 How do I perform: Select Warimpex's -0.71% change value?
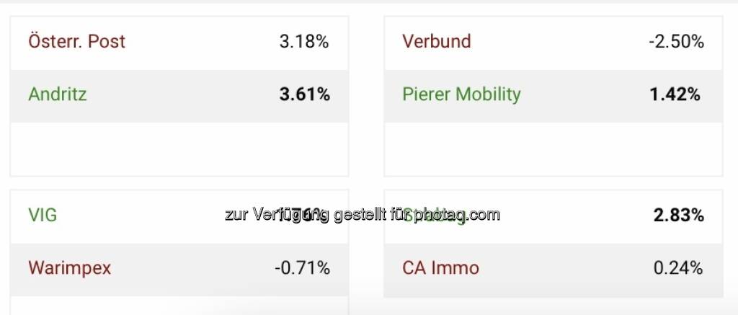tap(302, 268)
